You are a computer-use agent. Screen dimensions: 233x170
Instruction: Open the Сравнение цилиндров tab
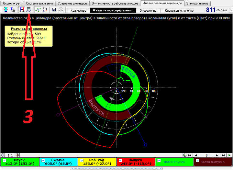coord(72,3)
